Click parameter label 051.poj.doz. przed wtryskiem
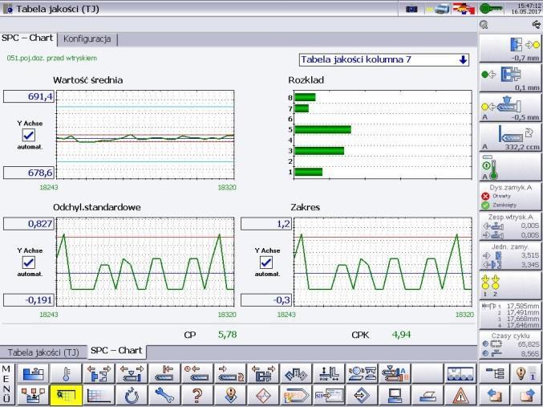 (x=52, y=59)
